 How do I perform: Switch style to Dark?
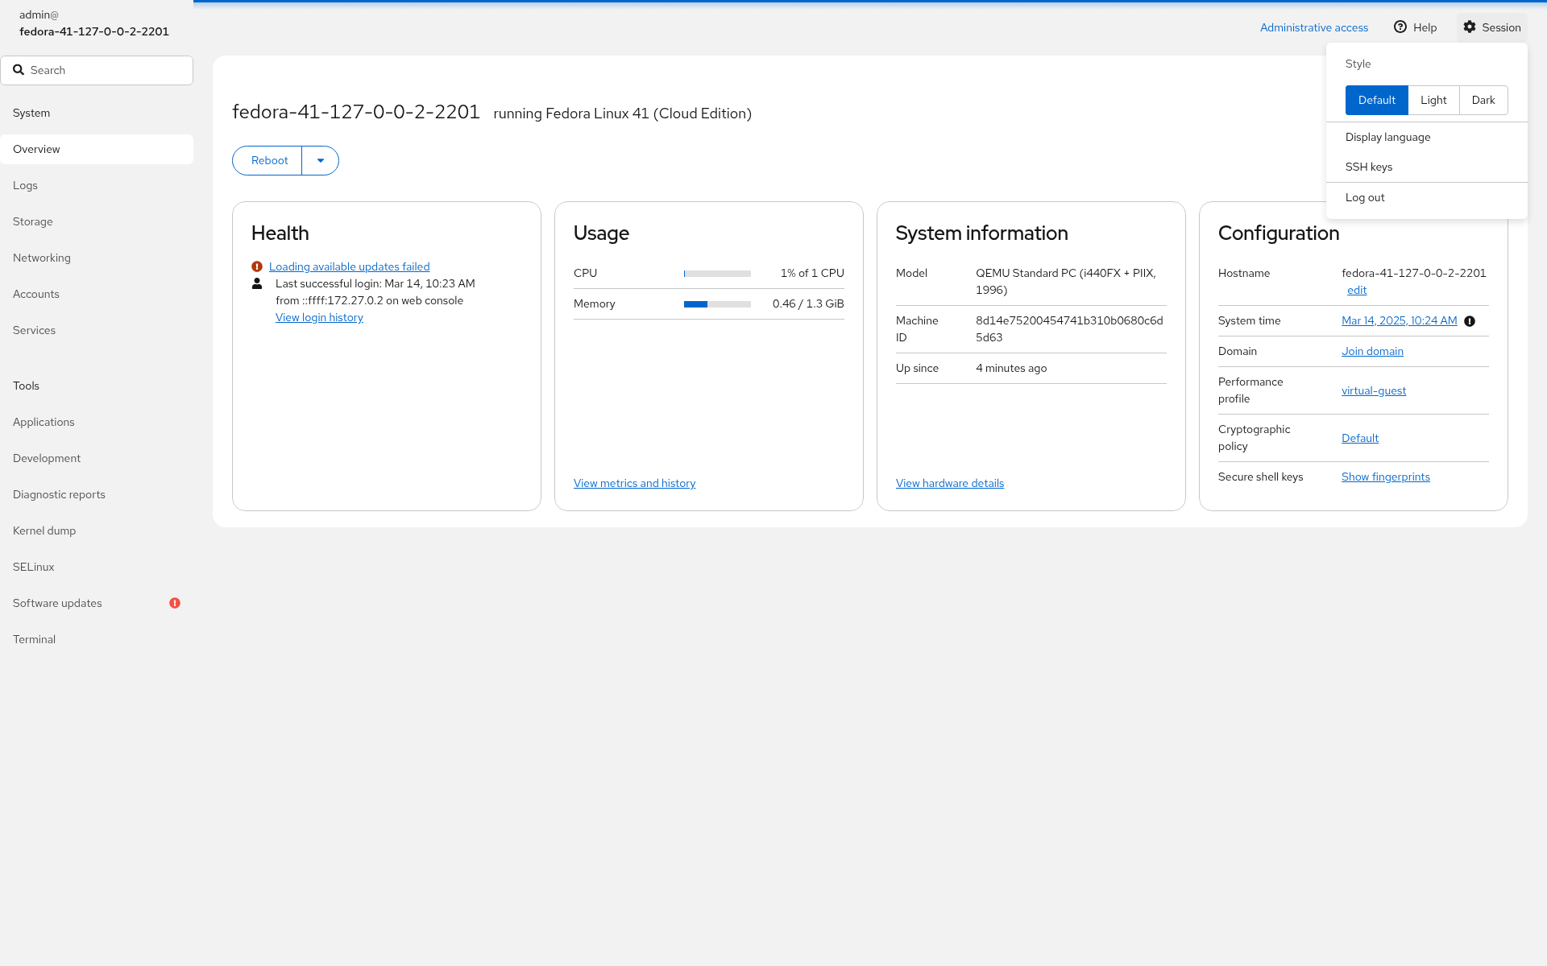[x=1483, y=100]
